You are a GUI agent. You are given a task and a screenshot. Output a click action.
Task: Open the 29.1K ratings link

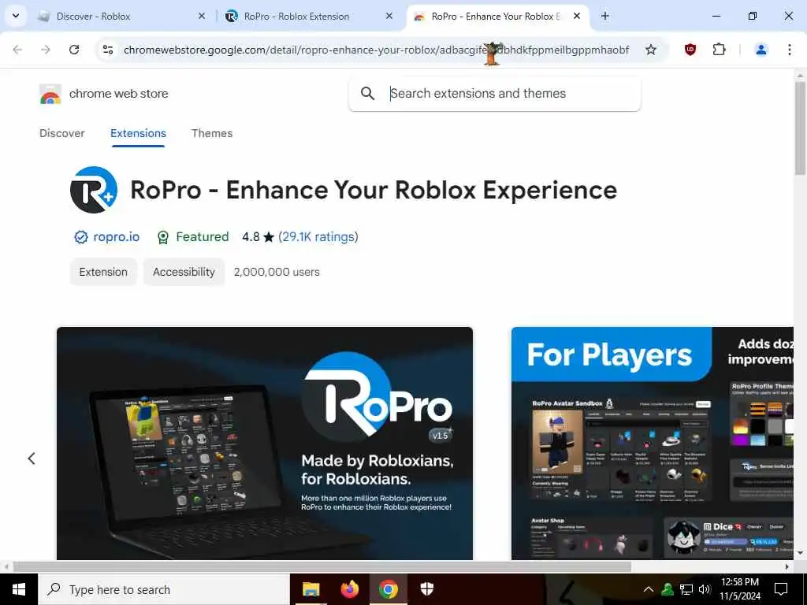(x=318, y=236)
